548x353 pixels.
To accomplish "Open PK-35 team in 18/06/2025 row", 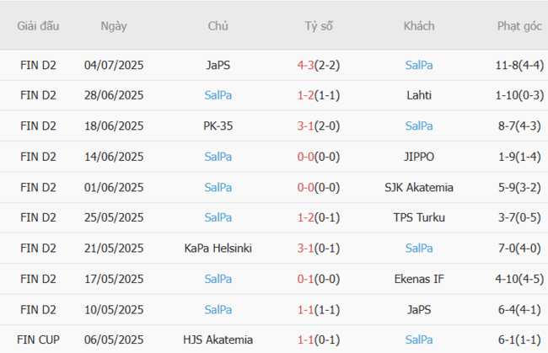I will (x=218, y=126).
